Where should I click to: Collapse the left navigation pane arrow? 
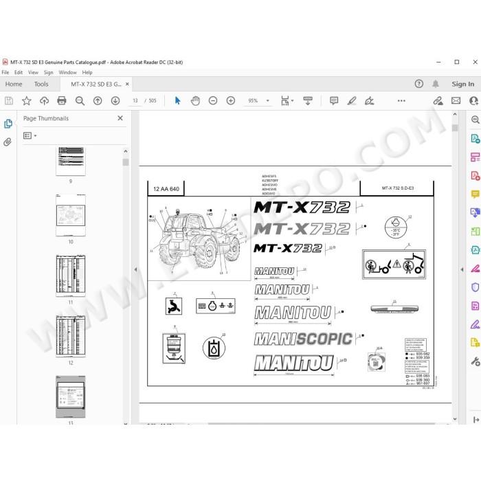tap(135, 269)
